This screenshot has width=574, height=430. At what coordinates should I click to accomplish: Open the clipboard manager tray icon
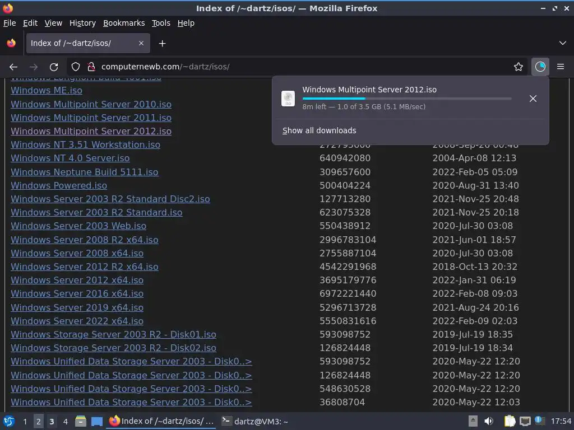509,421
